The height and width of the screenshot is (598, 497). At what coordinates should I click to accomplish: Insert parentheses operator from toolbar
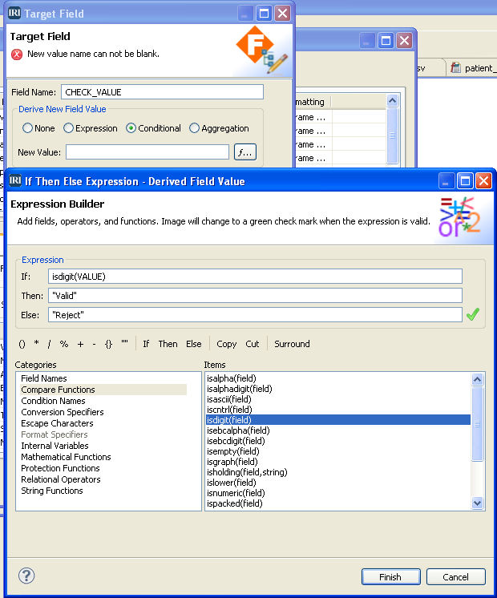tap(22, 344)
